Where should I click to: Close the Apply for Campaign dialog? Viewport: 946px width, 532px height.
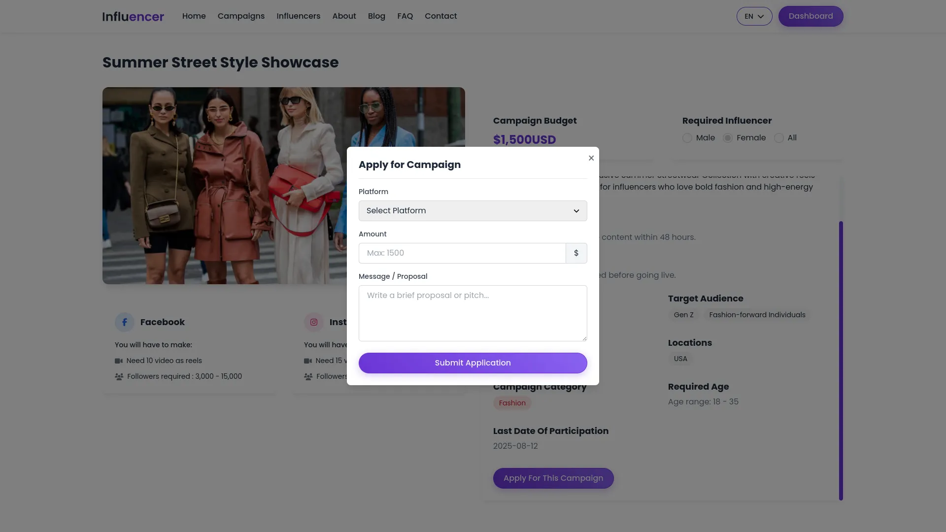point(591,158)
